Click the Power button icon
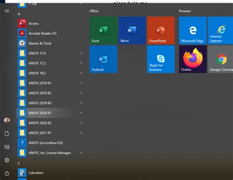This screenshot has width=233, height=180. [7, 173]
